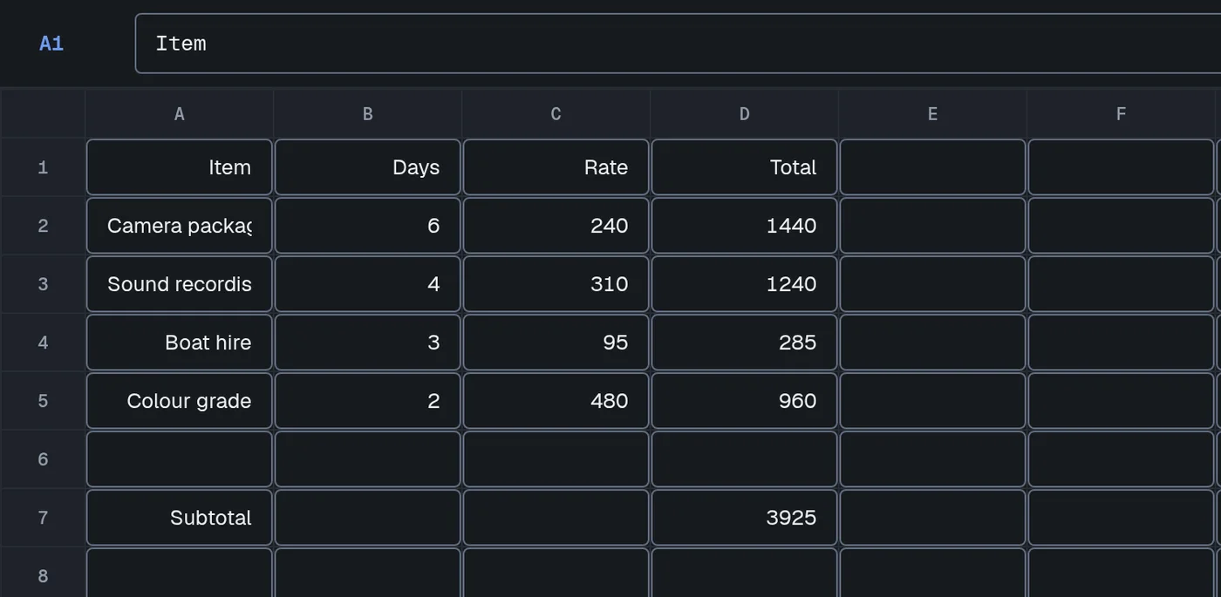Select row 4 header
The height and width of the screenshot is (597, 1221).
click(43, 343)
